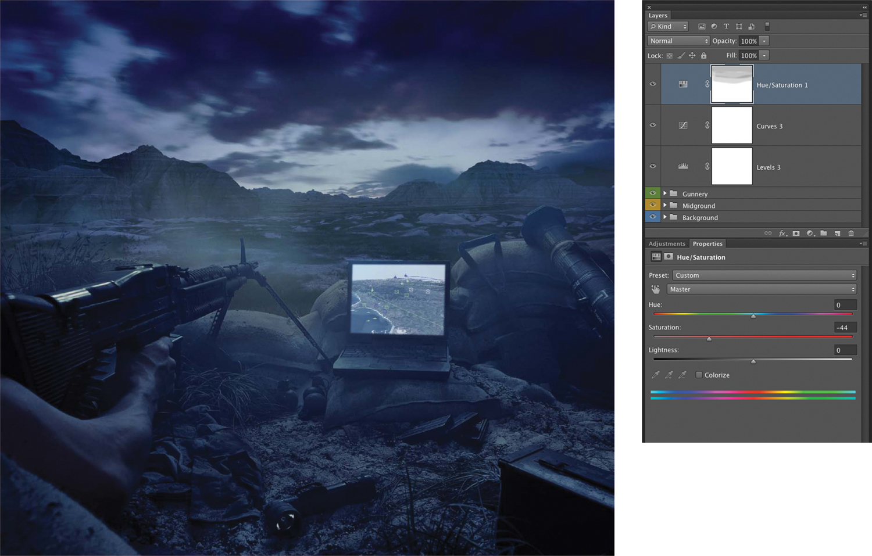Viewport: 872px width, 556px height.
Task: Hide the Hue/Saturation 1 layer
Action: [x=653, y=84]
